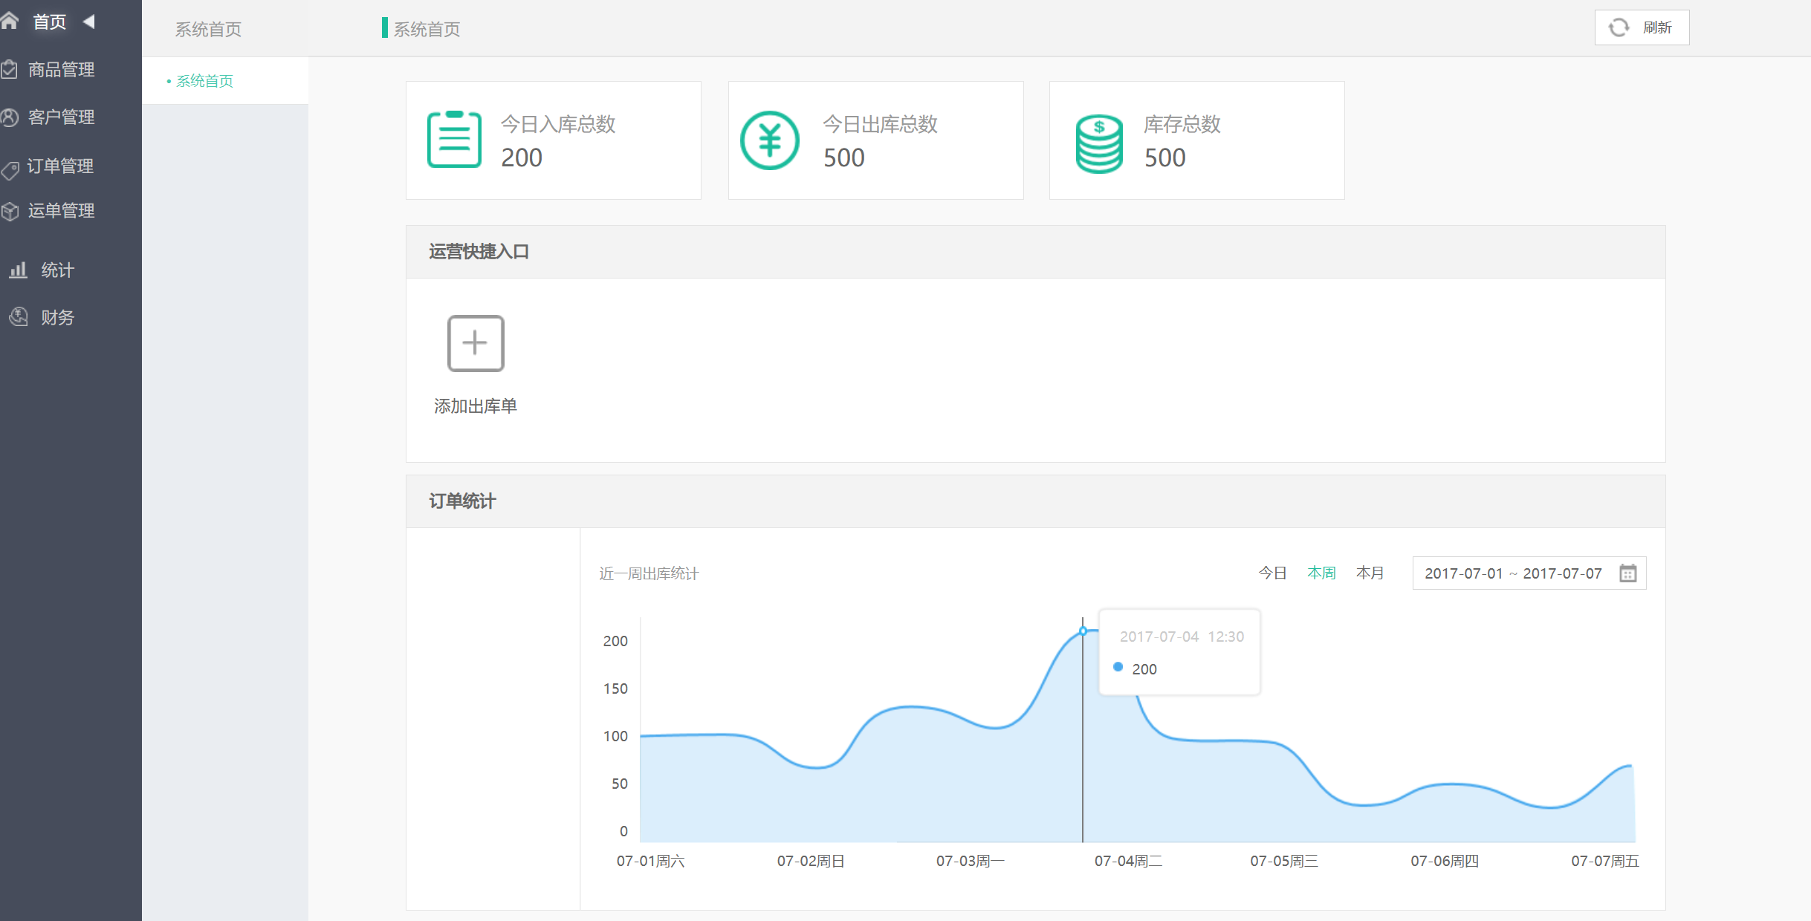This screenshot has height=921, width=1811.
Task: Click the 订单管理 tag icon
Action: click(10, 170)
